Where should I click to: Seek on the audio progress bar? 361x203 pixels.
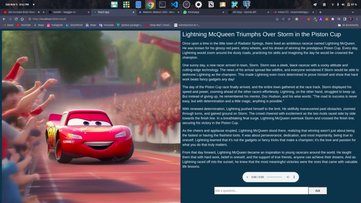click(275, 177)
